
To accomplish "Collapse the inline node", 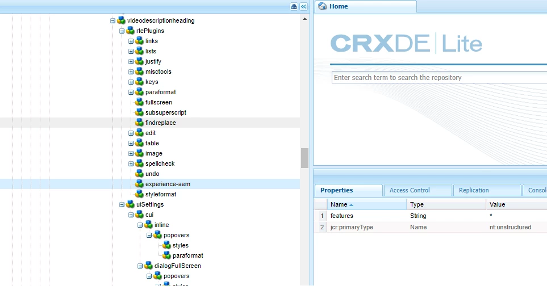I will (x=140, y=225).
